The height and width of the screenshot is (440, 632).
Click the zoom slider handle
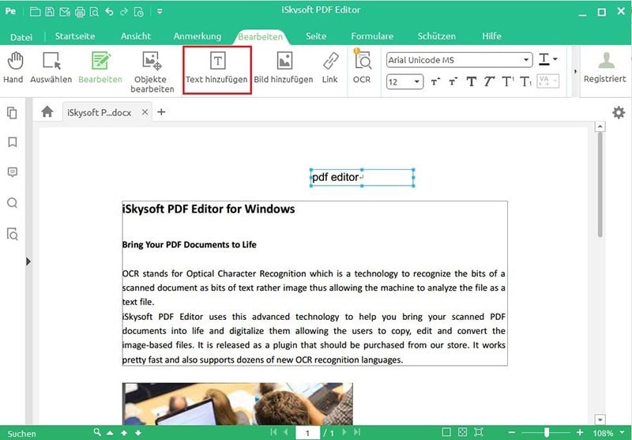point(546,432)
